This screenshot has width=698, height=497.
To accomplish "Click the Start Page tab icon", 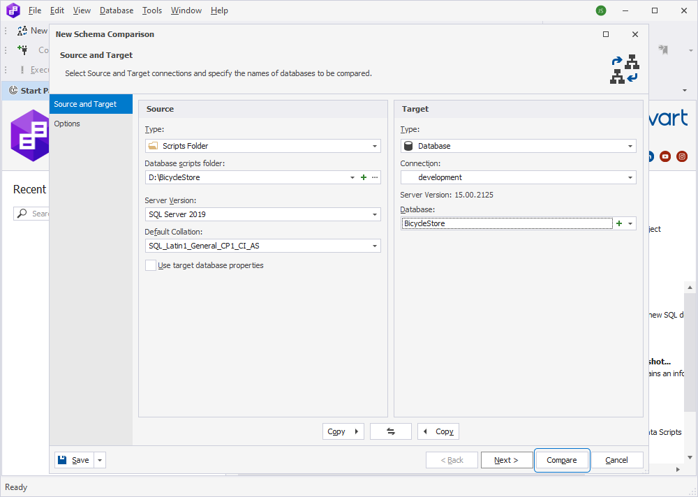I will 13,91.
